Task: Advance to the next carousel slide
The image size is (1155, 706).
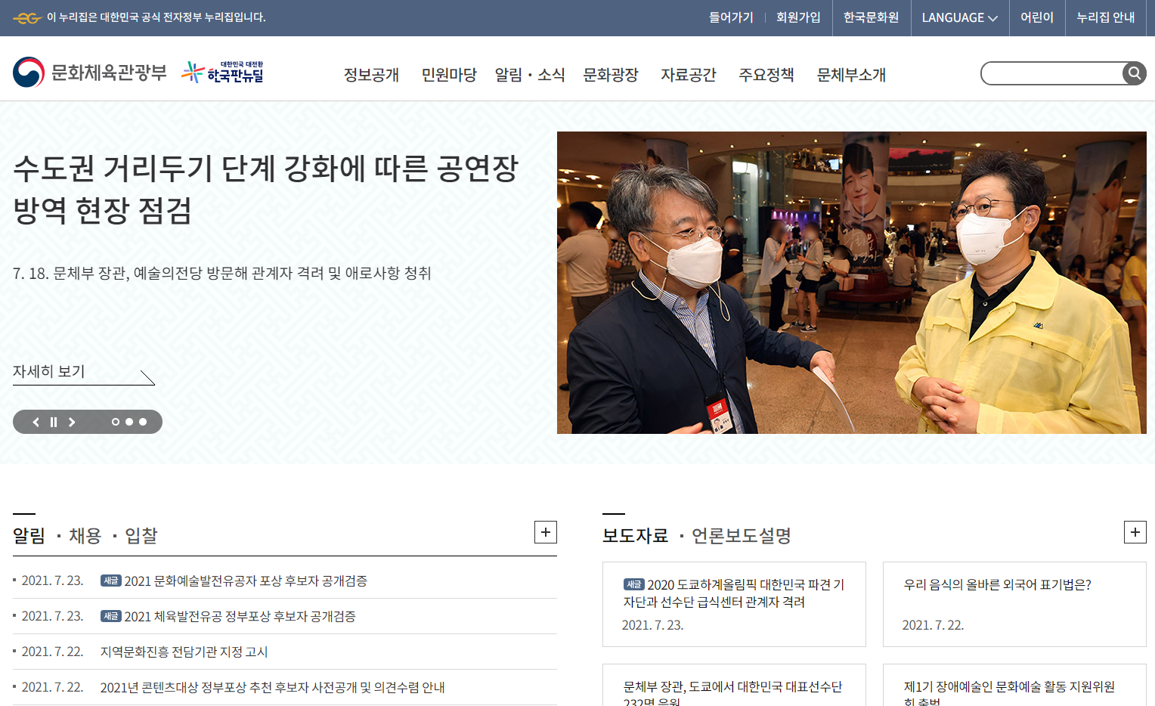Action: (72, 422)
